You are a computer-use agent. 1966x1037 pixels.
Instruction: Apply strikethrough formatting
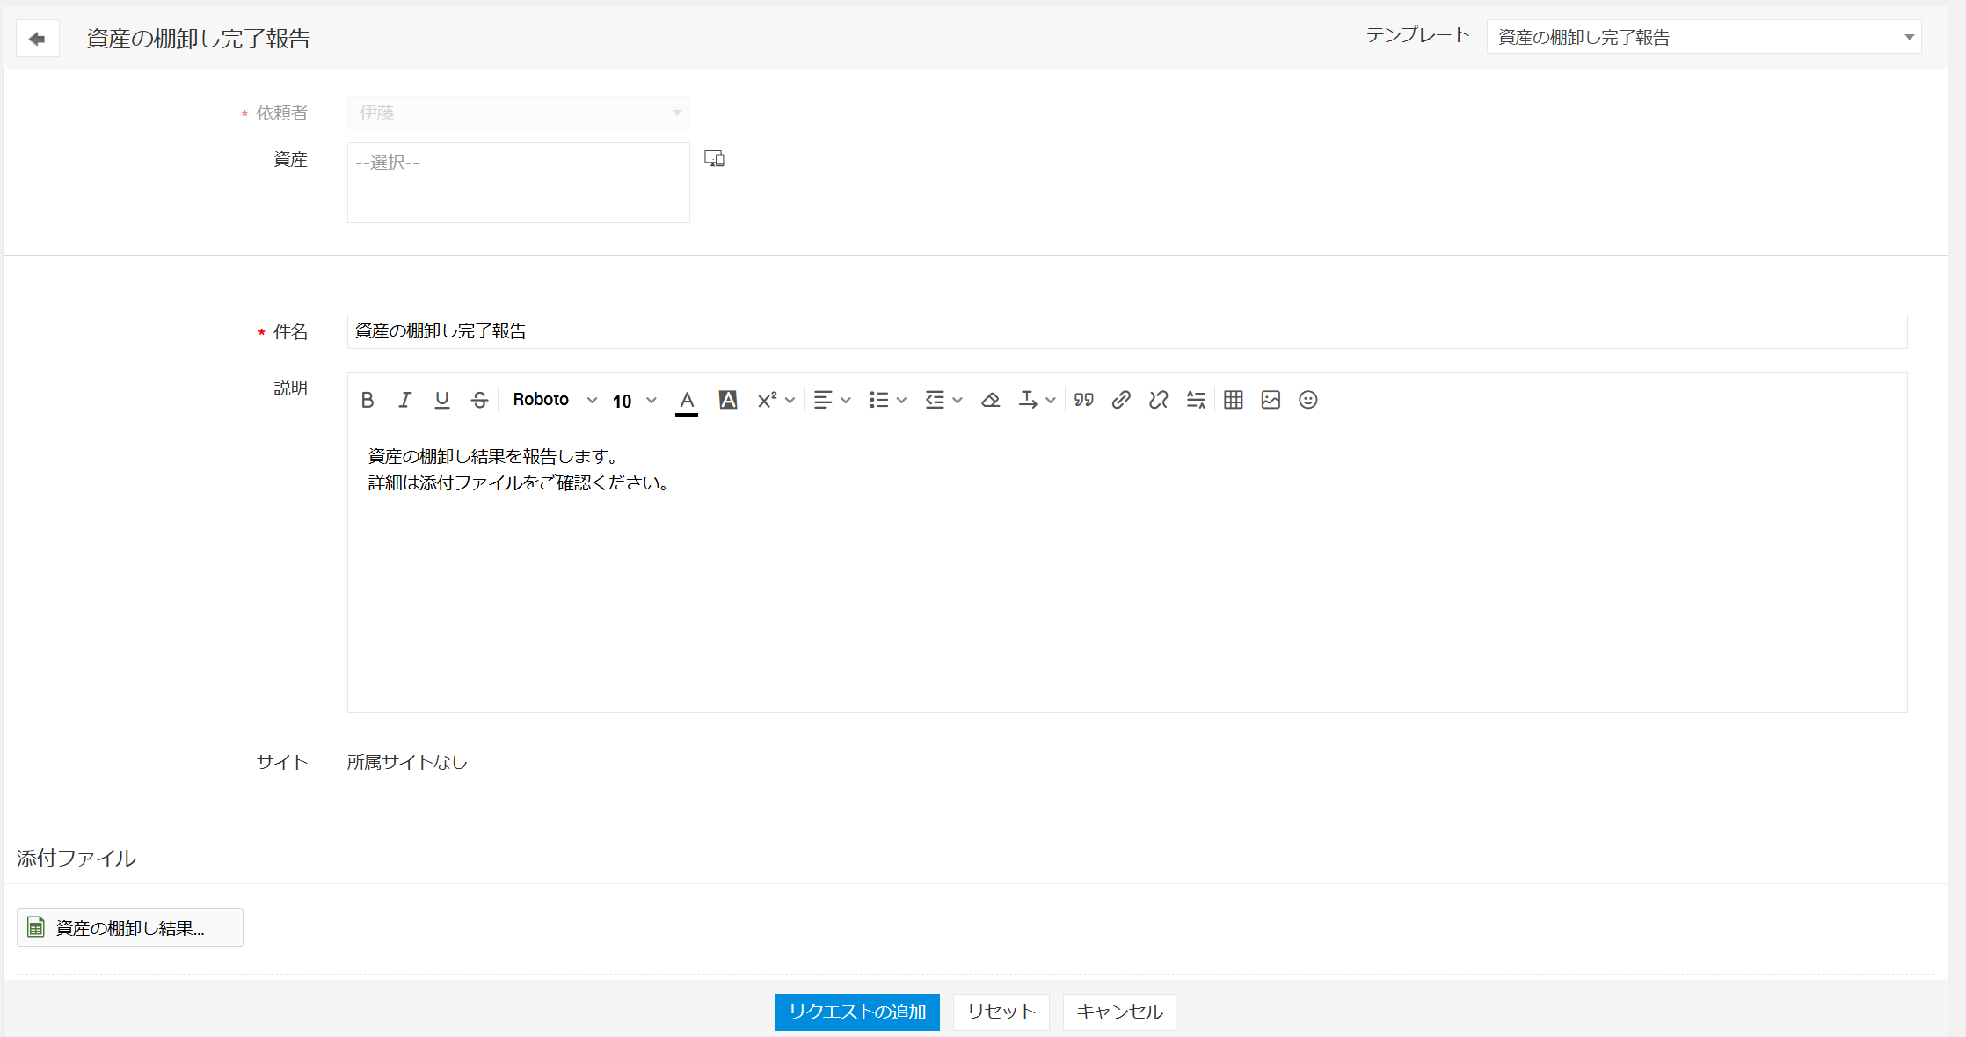click(479, 400)
